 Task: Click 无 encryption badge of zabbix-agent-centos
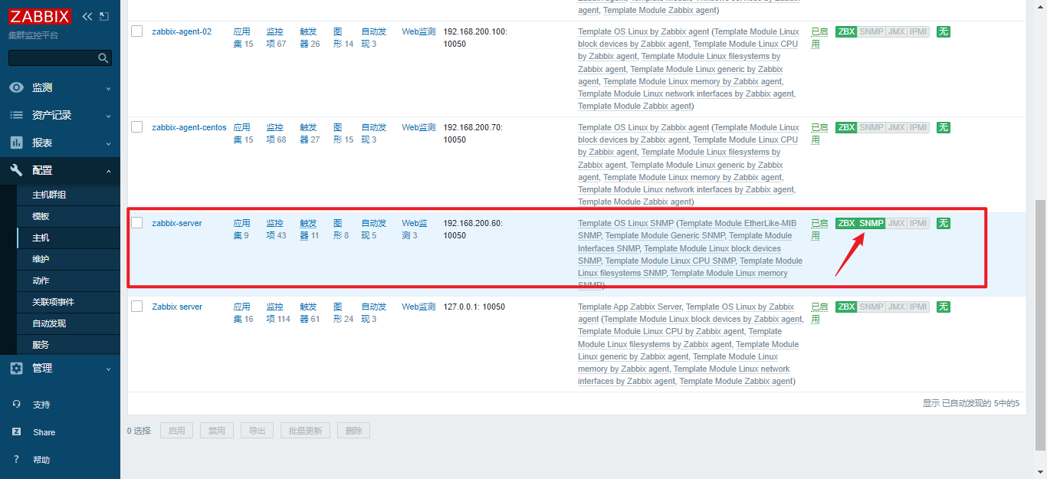click(x=944, y=127)
